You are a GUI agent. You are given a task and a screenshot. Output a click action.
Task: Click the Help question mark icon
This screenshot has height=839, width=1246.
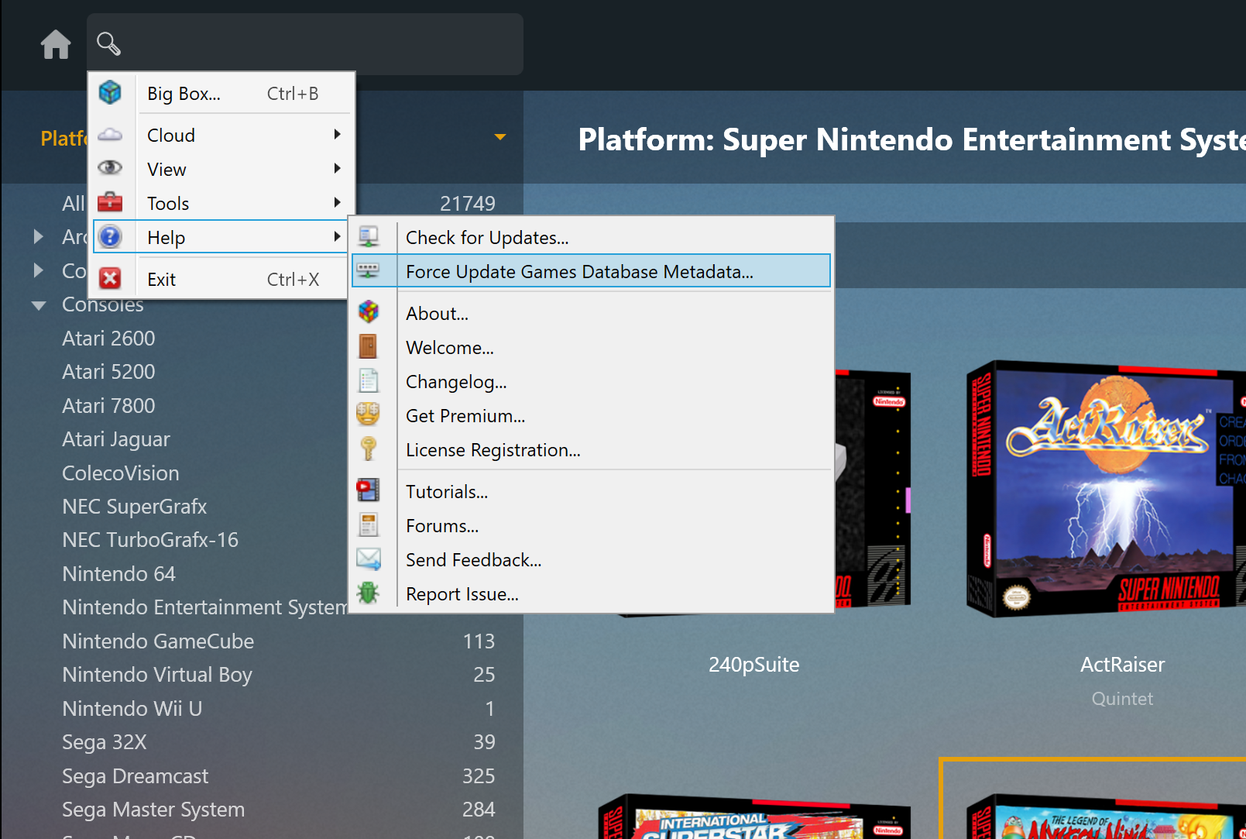click(x=110, y=236)
